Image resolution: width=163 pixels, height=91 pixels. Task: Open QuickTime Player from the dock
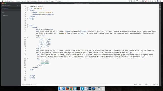tap(94, 89)
